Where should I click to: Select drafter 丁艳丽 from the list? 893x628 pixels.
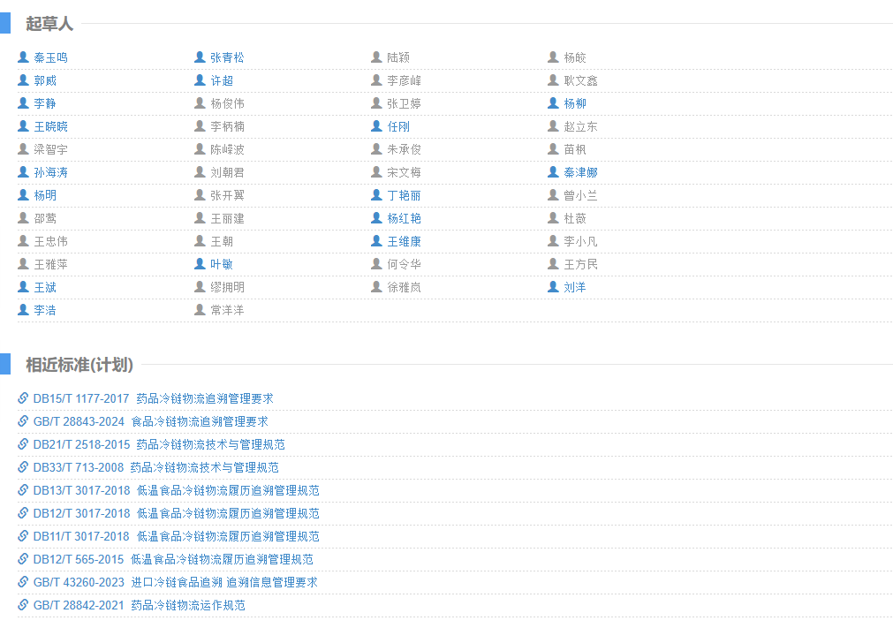click(x=404, y=195)
